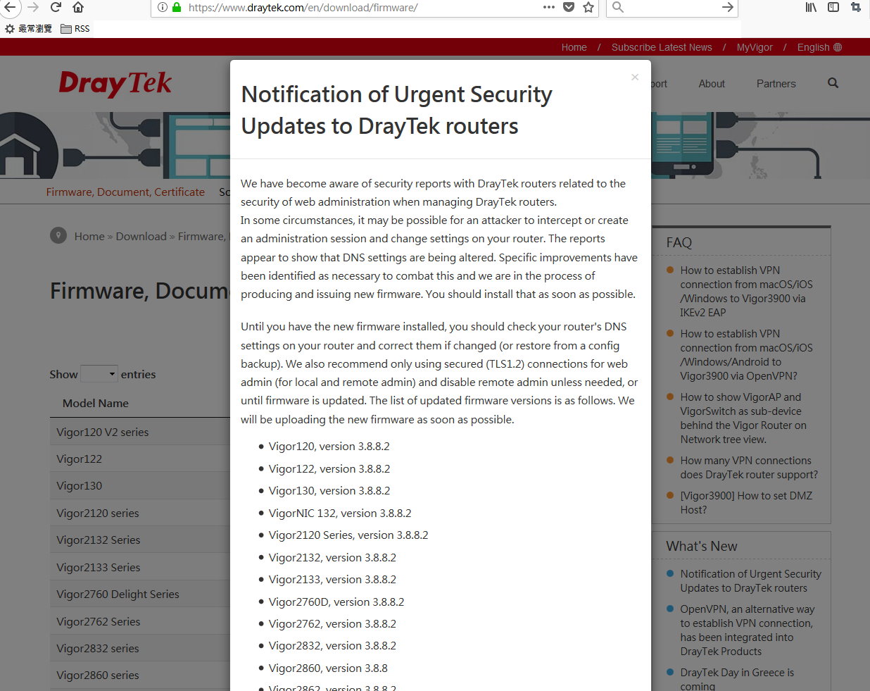Go to Home in top bar

574,47
